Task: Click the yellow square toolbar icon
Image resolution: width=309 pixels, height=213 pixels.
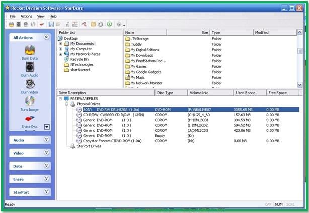Action: click(93, 24)
